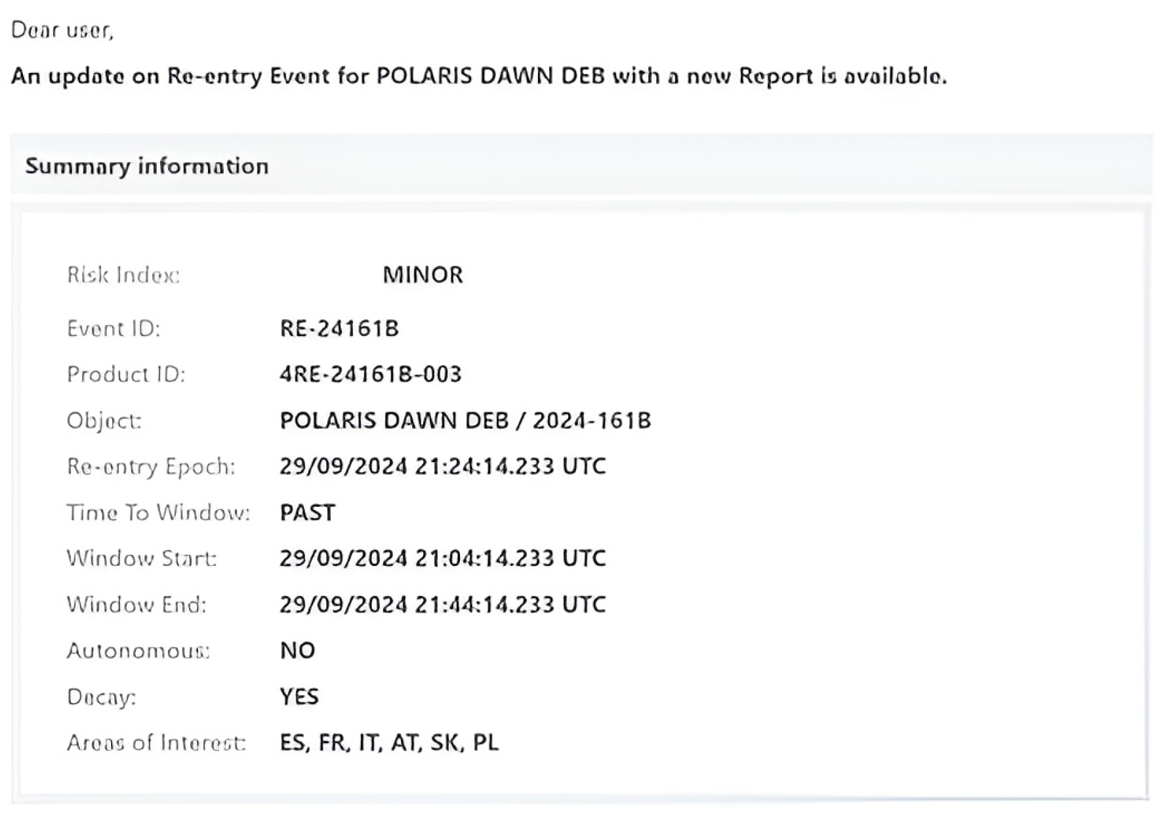Select the MINOR risk index value
The image size is (1160, 814).
(423, 274)
